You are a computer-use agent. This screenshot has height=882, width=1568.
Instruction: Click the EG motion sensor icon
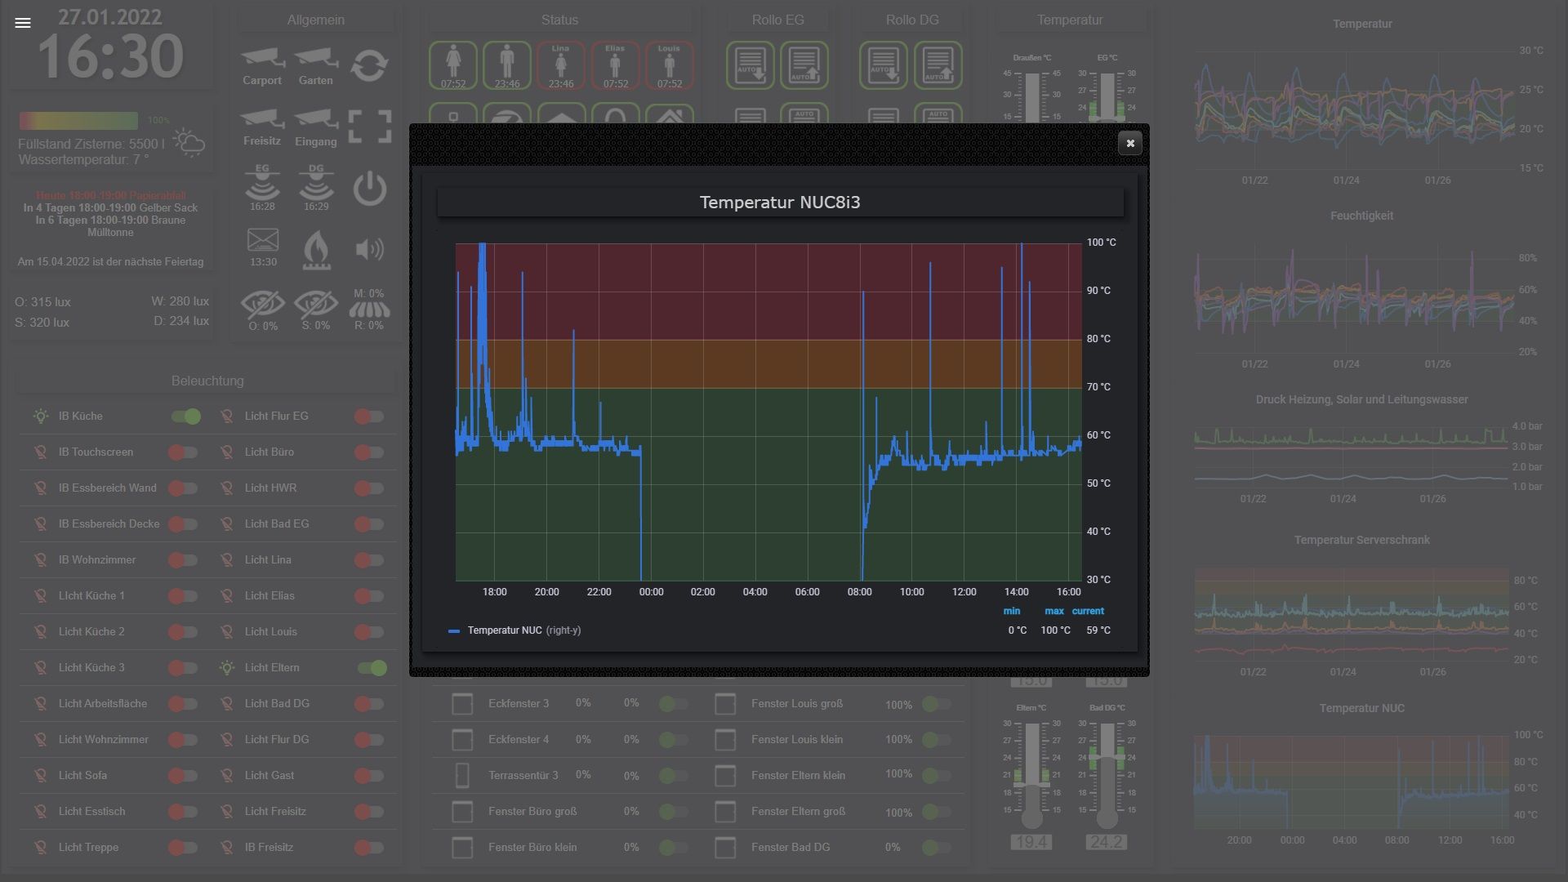click(x=262, y=182)
